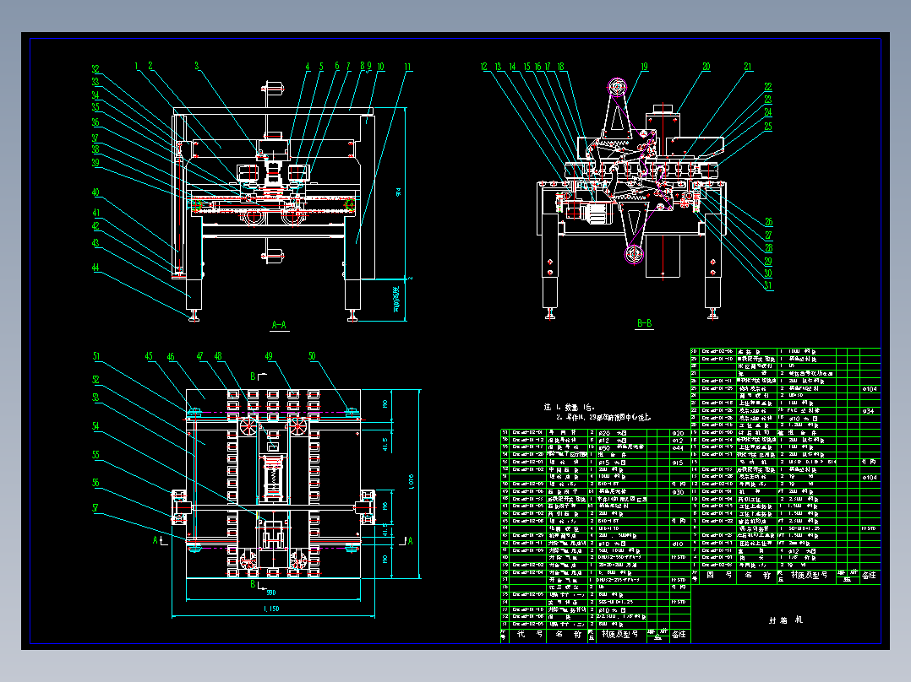Click callout number 3 above the A-A view
The width and height of the screenshot is (911, 682).
tap(196, 66)
